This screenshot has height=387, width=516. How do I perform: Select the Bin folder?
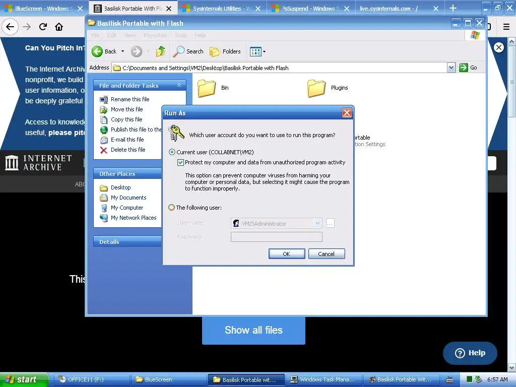[x=213, y=88]
